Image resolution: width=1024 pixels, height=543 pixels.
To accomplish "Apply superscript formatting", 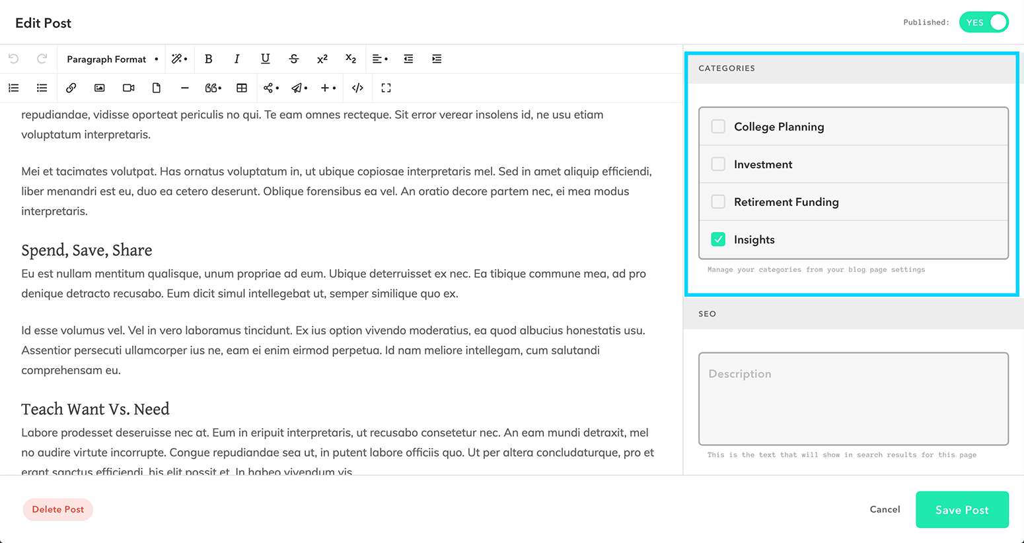I will tap(322, 59).
